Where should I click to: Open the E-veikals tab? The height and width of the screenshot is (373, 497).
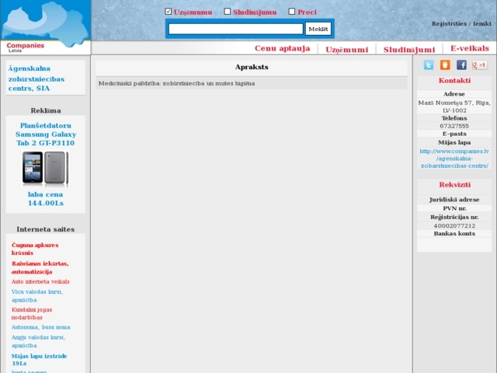coord(469,49)
